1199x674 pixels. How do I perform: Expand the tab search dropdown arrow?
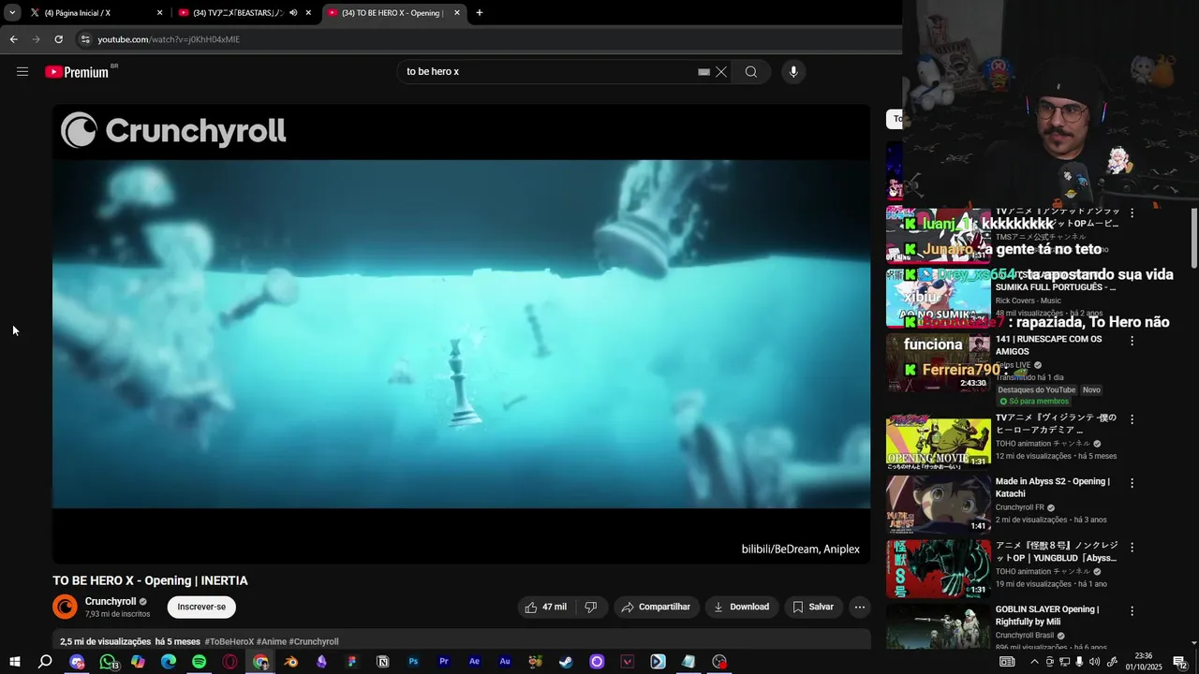[x=12, y=13]
